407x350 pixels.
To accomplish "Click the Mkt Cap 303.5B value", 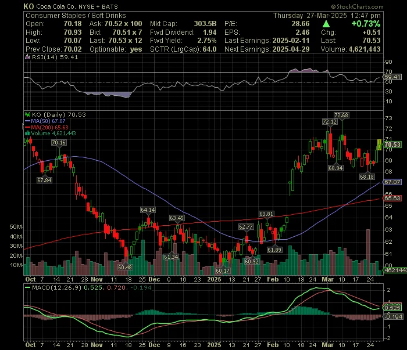I will coord(205,24).
